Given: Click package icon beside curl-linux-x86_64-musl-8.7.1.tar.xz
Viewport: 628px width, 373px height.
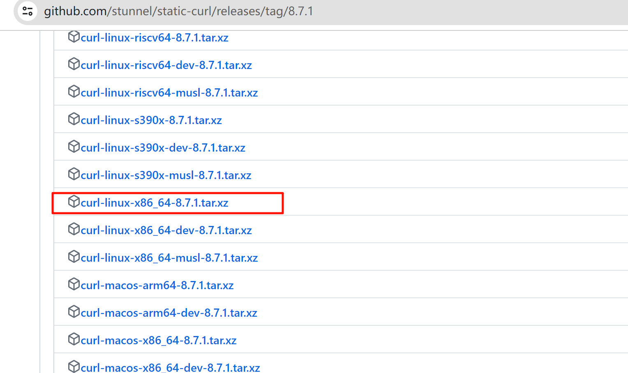Looking at the screenshot, I should (74, 257).
